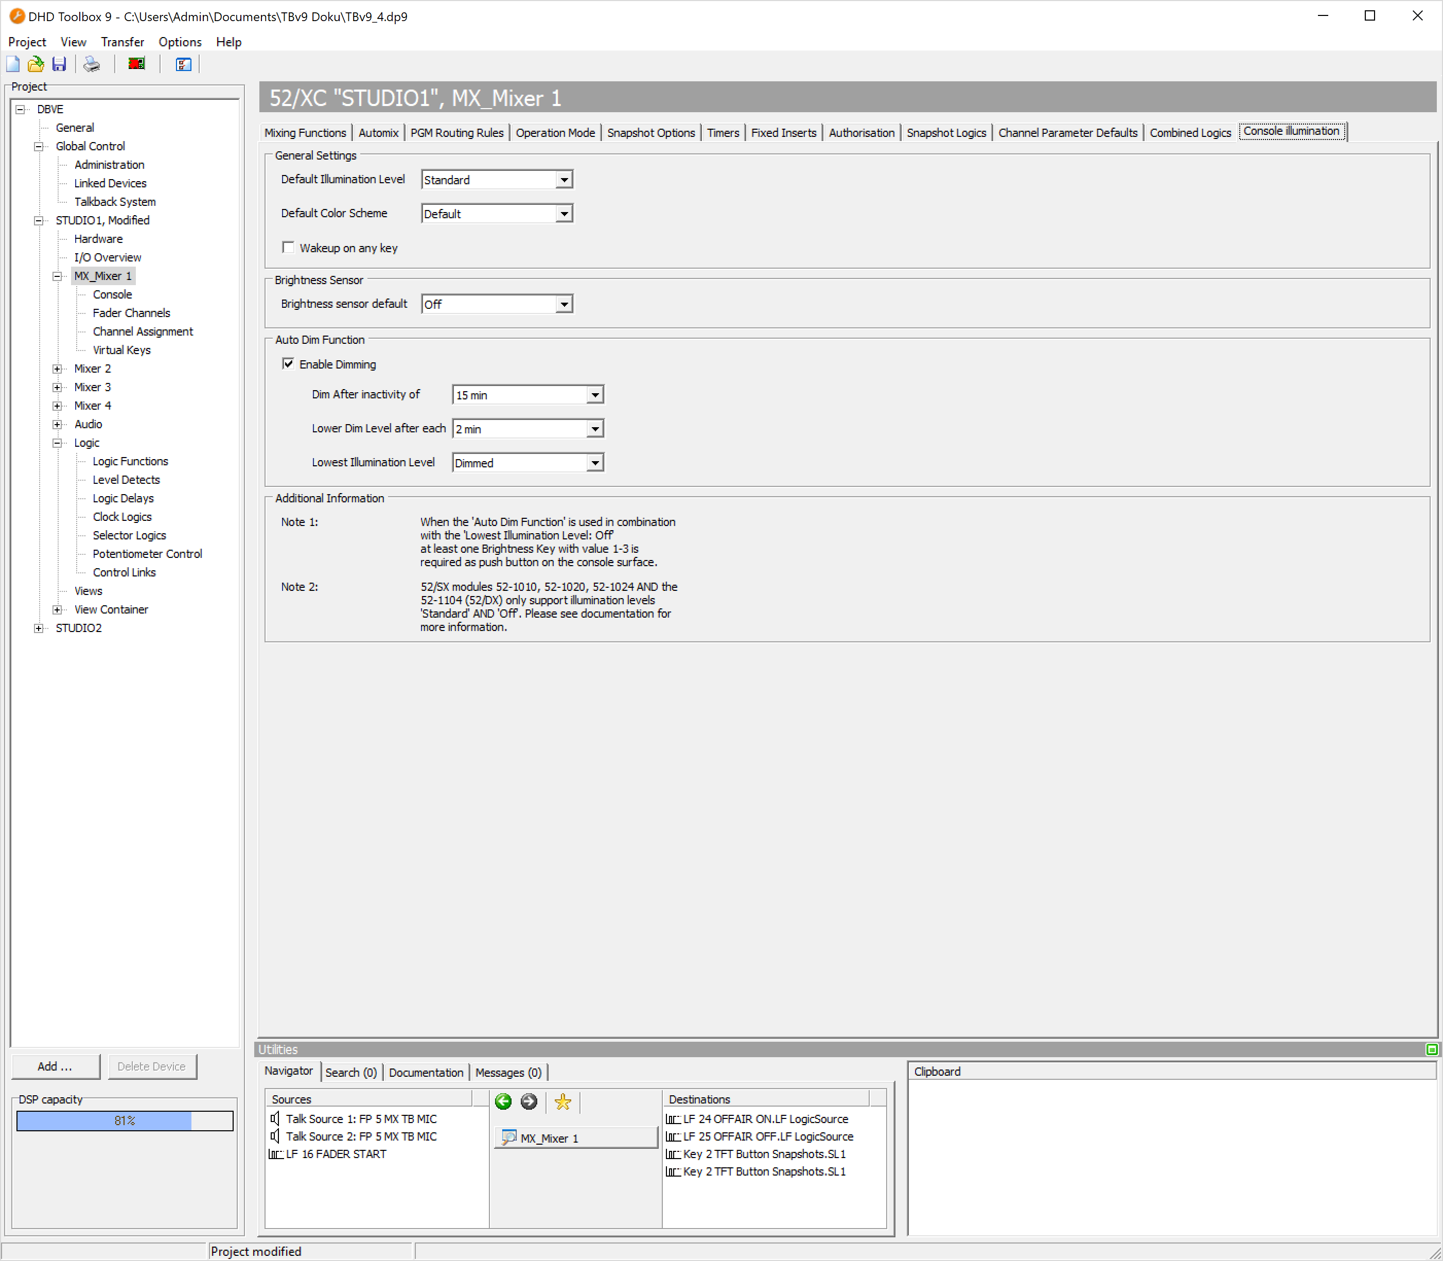Click the red-green transfer device icon
1443x1261 pixels.
pyautogui.click(x=136, y=64)
